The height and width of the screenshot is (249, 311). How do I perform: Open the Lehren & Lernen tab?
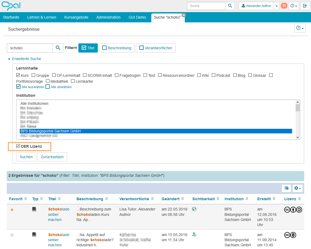[x=42, y=17]
